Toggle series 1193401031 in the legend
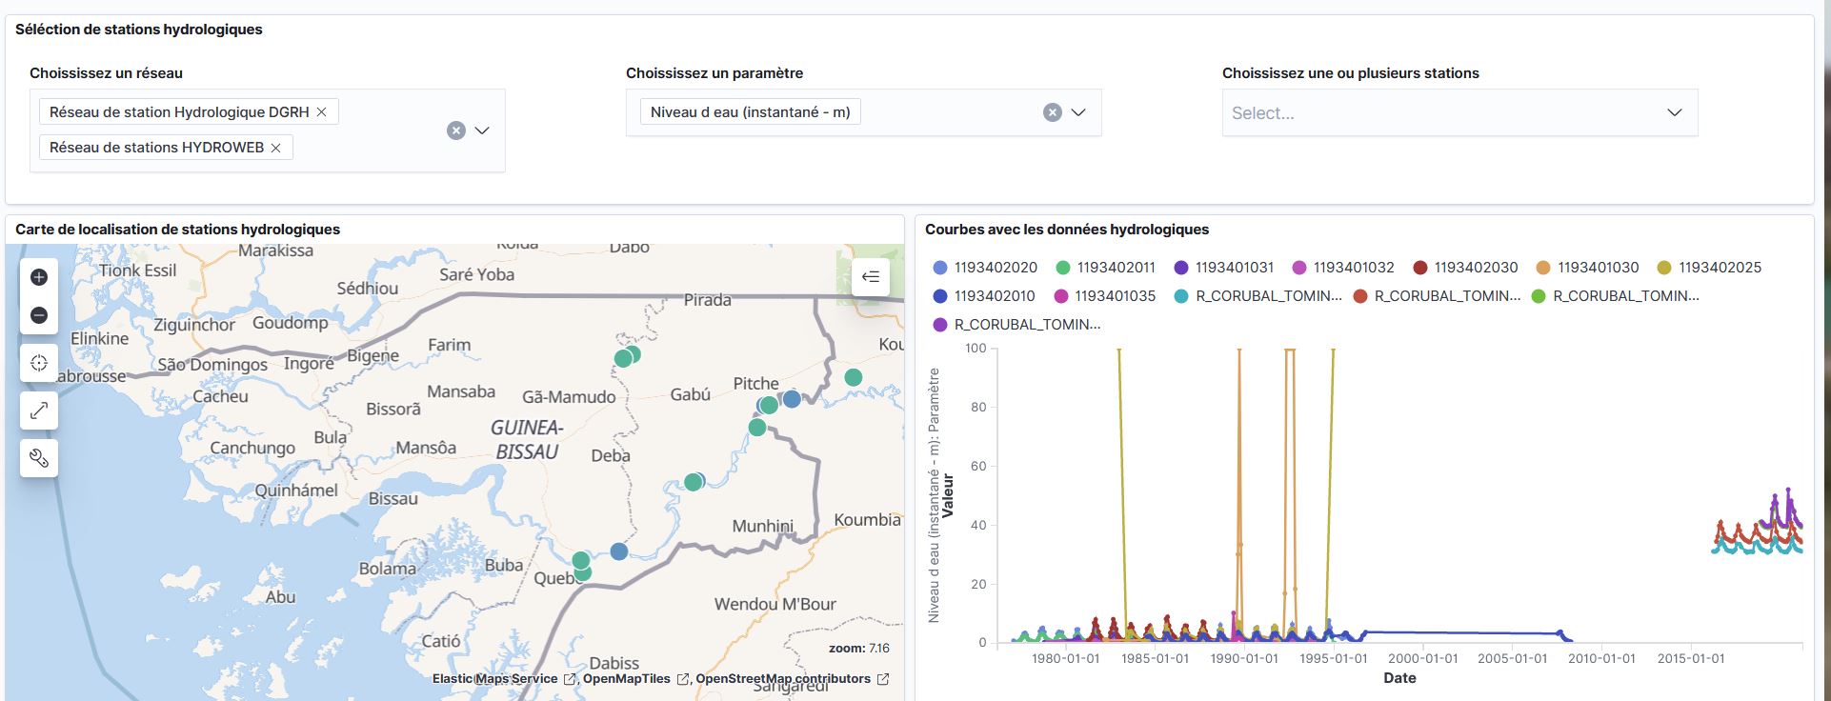 (x=1234, y=268)
